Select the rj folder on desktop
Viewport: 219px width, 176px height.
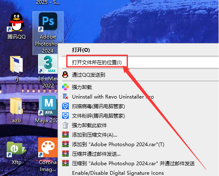pyautogui.click(x=17, y=68)
